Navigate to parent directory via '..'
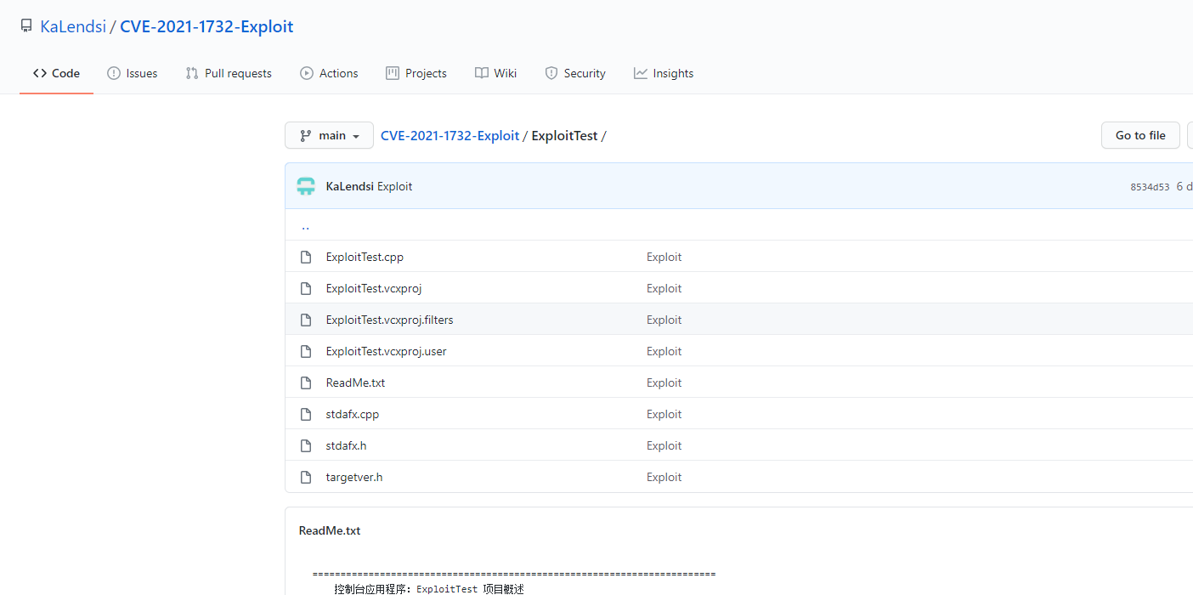 (x=305, y=226)
